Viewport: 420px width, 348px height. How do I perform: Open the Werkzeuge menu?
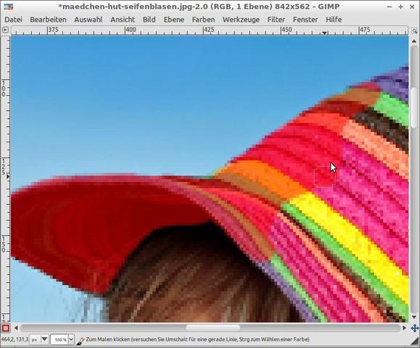[x=241, y=20]
